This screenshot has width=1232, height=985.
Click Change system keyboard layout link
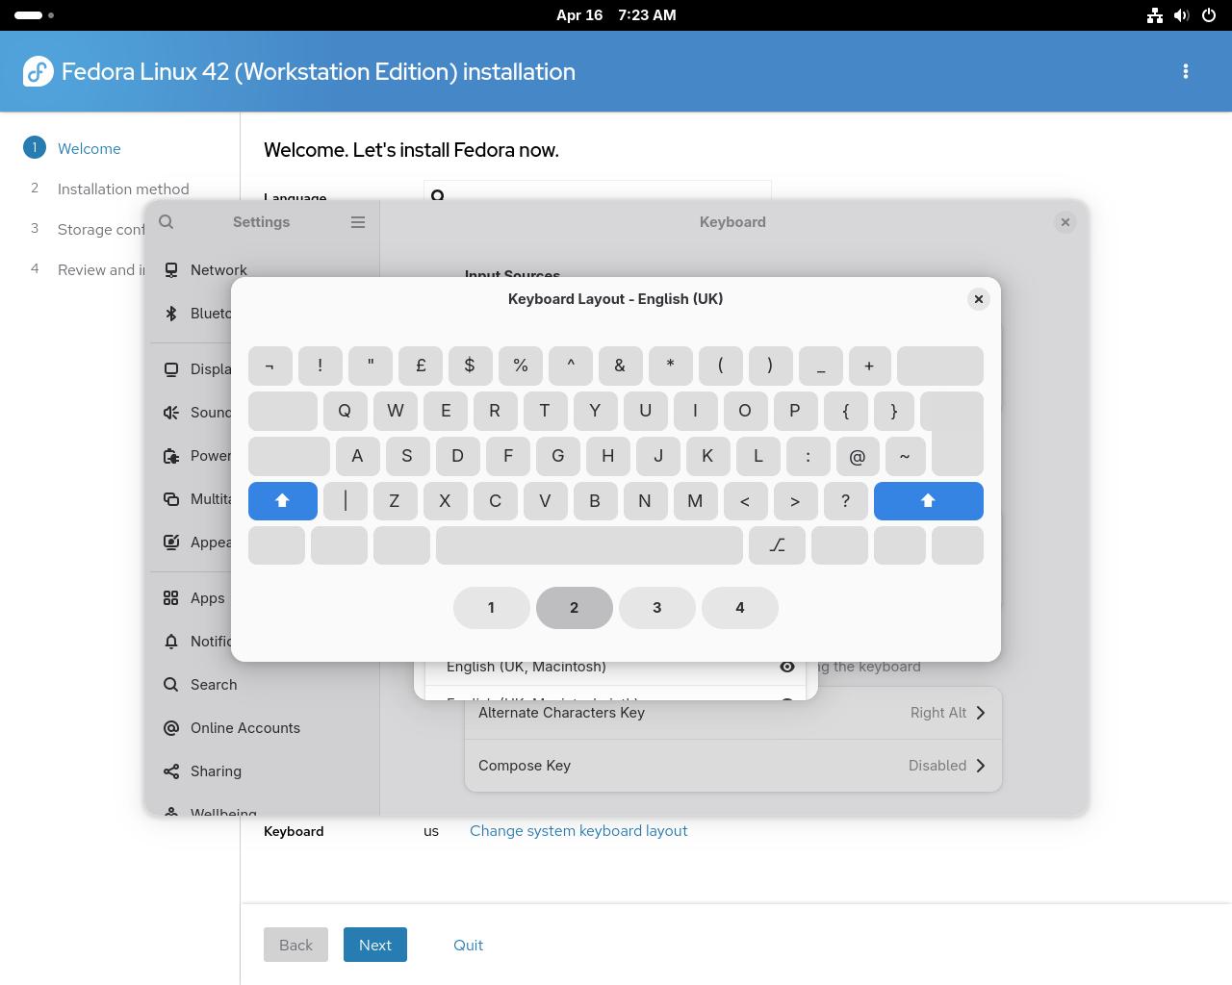tap(578, 831)
